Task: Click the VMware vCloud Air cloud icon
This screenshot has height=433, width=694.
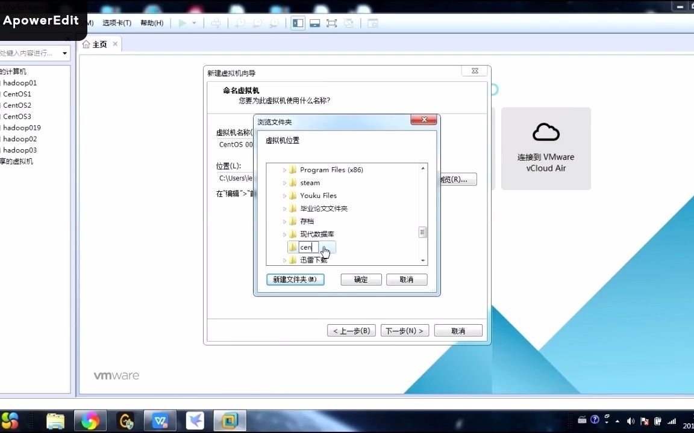Action: pos(545,132)
